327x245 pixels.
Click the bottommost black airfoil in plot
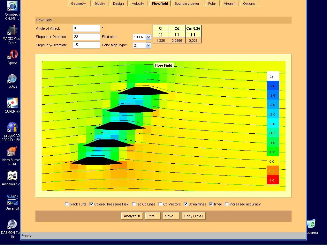(97, 161)
